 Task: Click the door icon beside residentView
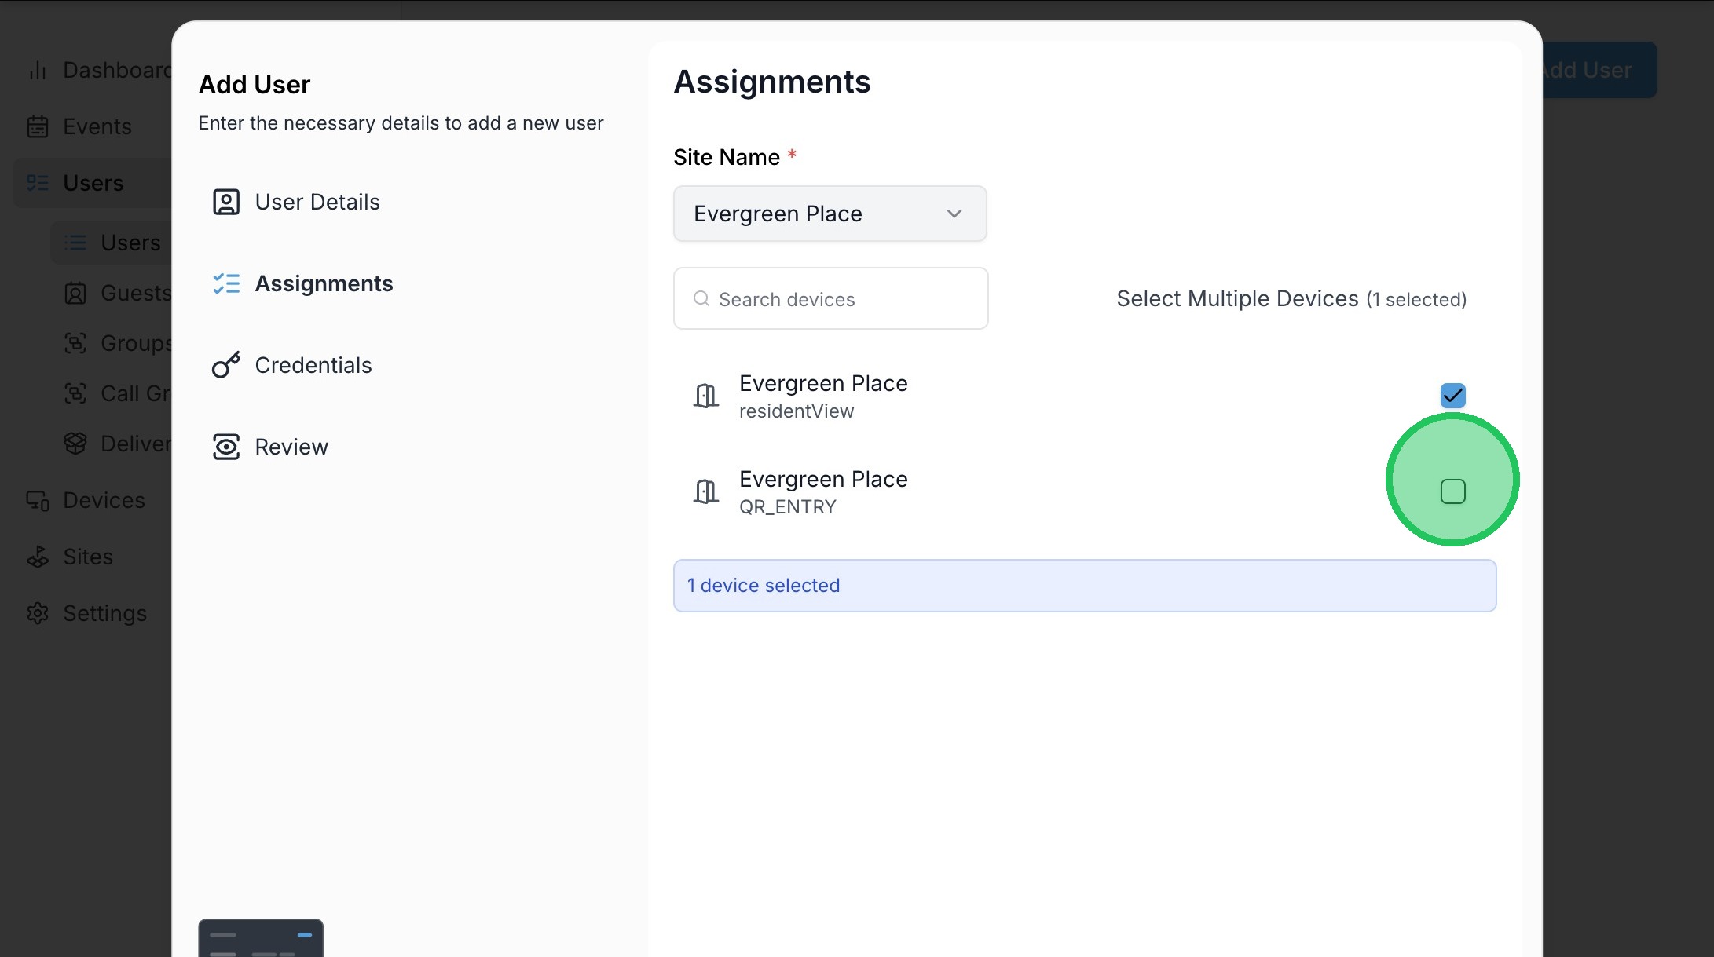click(x=705, y=396)
